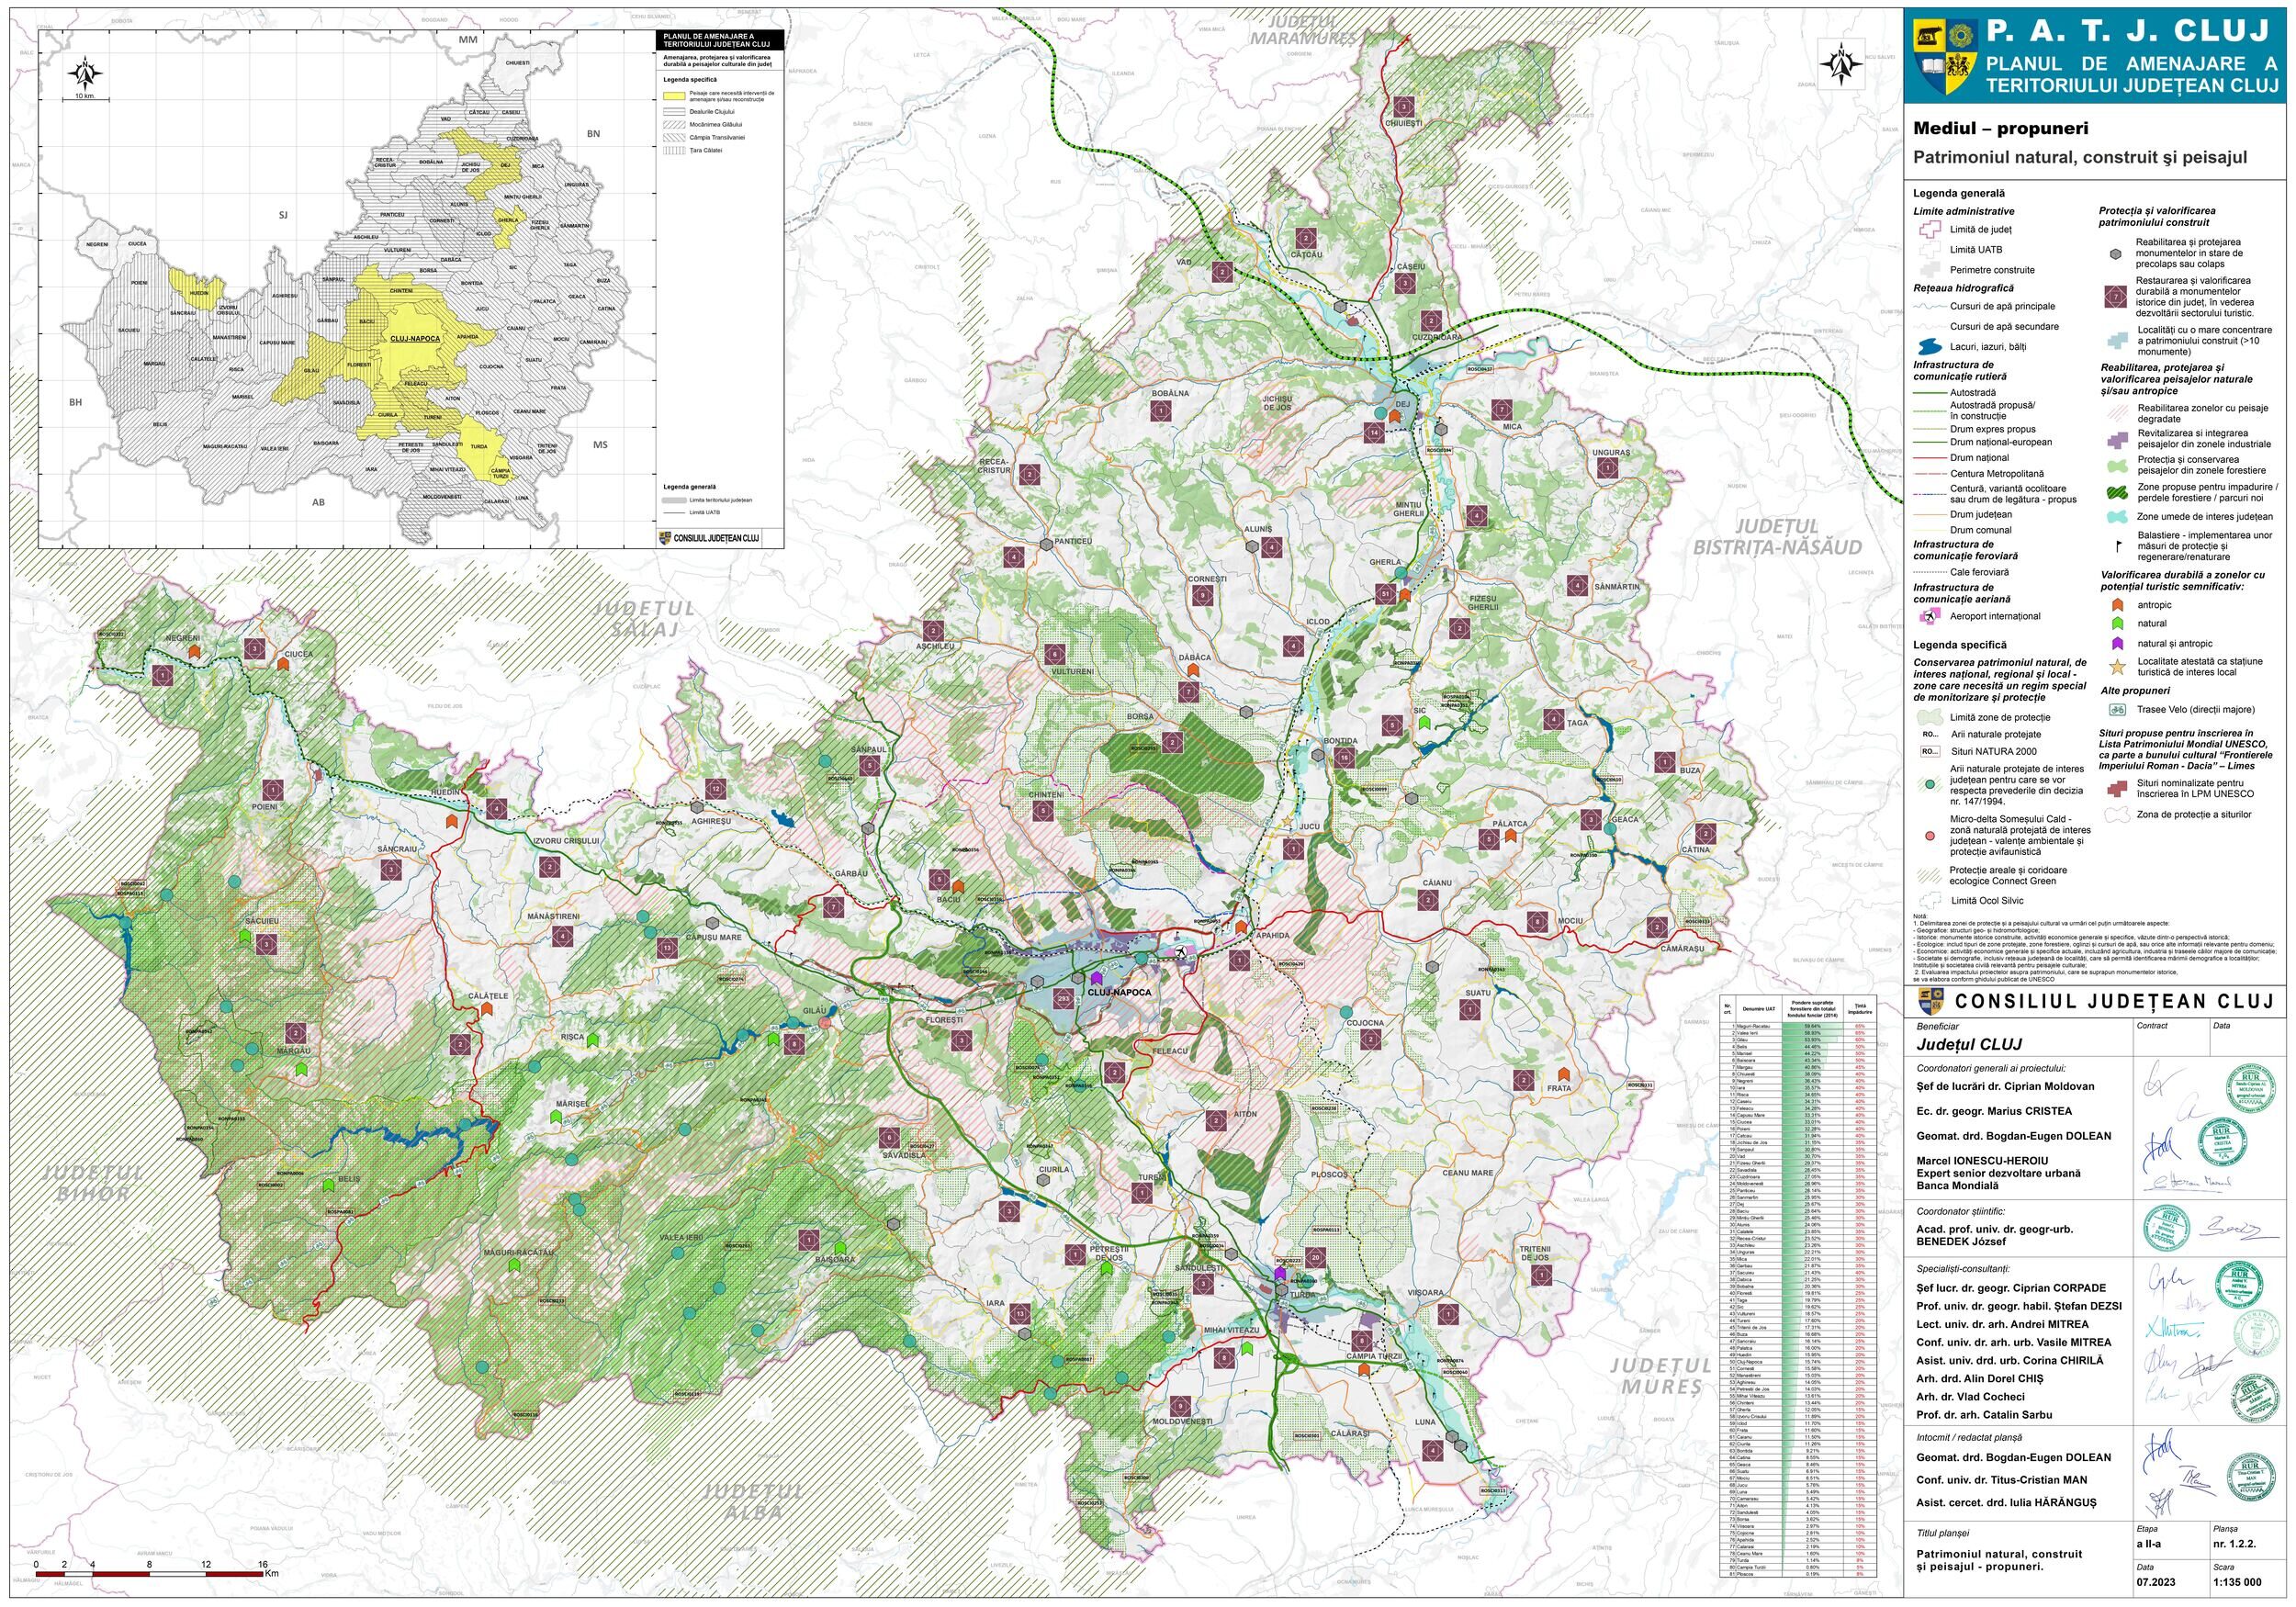The image size is (2296, 1607).
Task: Click the maroon monument square legend symbol
Action: point(2117,296)
